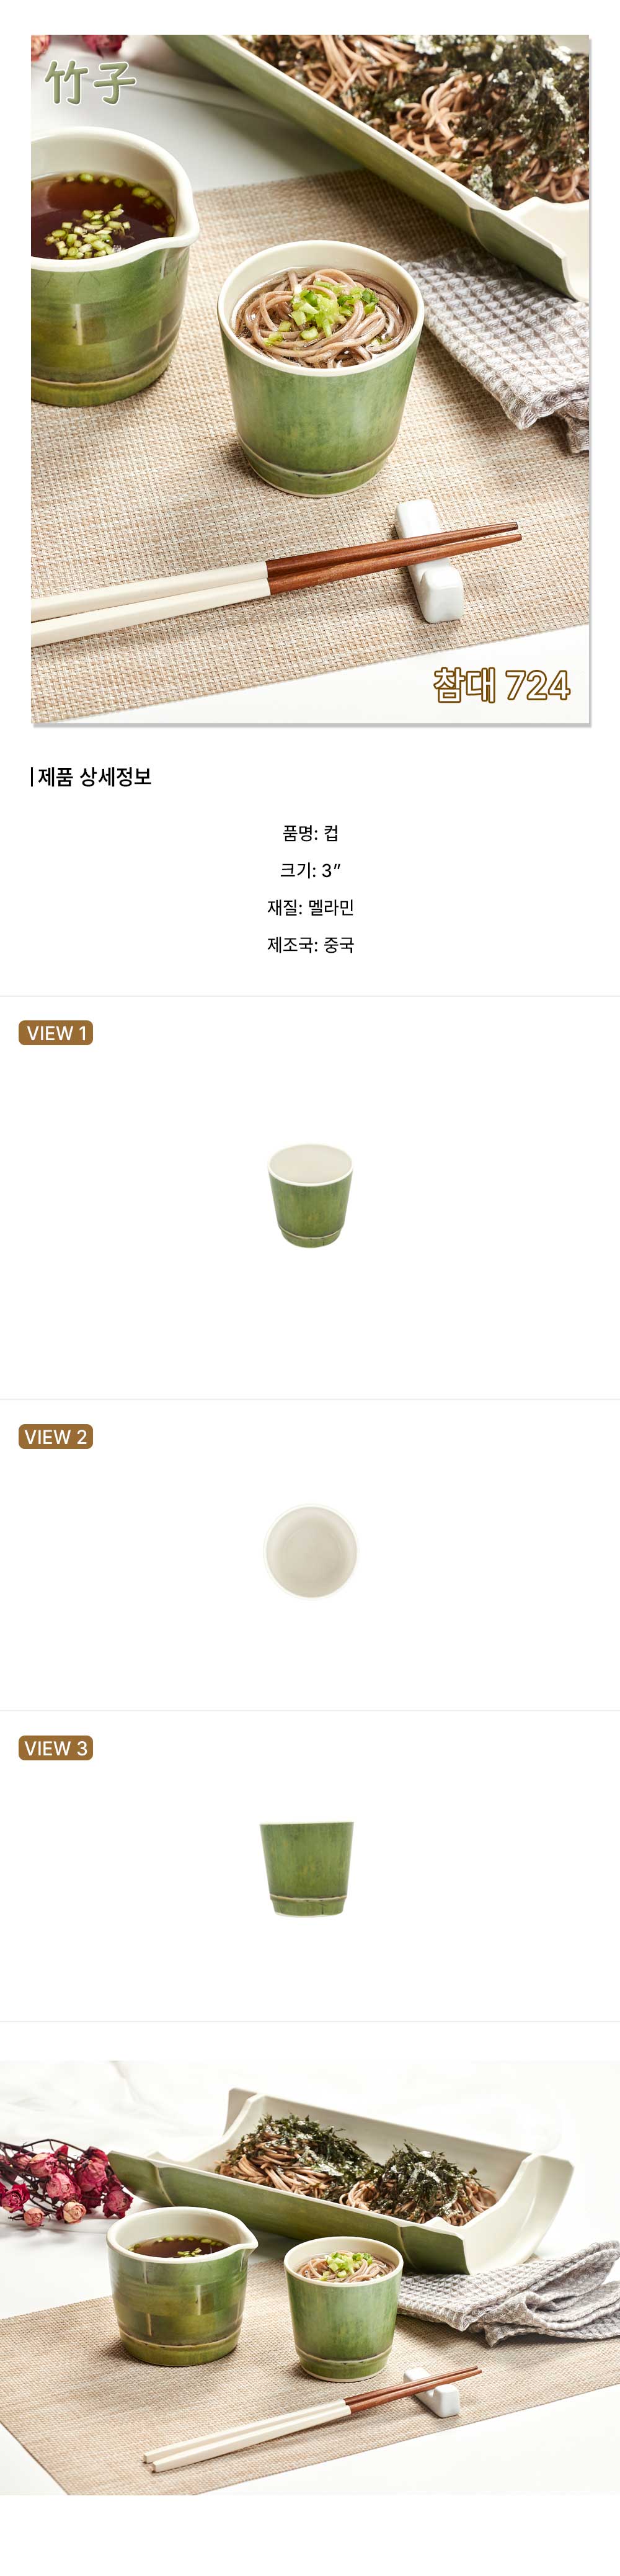This screenshot has height=2576, width=620.
Task: Click the 재질: 멜라민 material line
Action: point(310,907)
